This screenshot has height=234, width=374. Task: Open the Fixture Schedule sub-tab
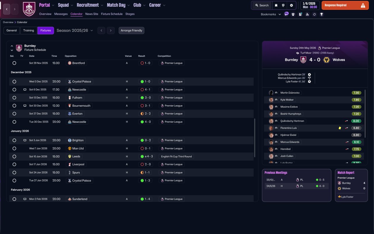click(112, 14)
